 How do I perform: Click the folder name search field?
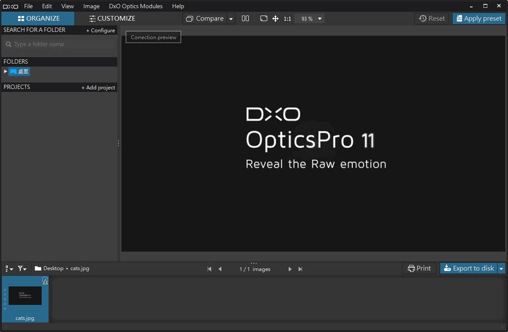click(59, 44)
